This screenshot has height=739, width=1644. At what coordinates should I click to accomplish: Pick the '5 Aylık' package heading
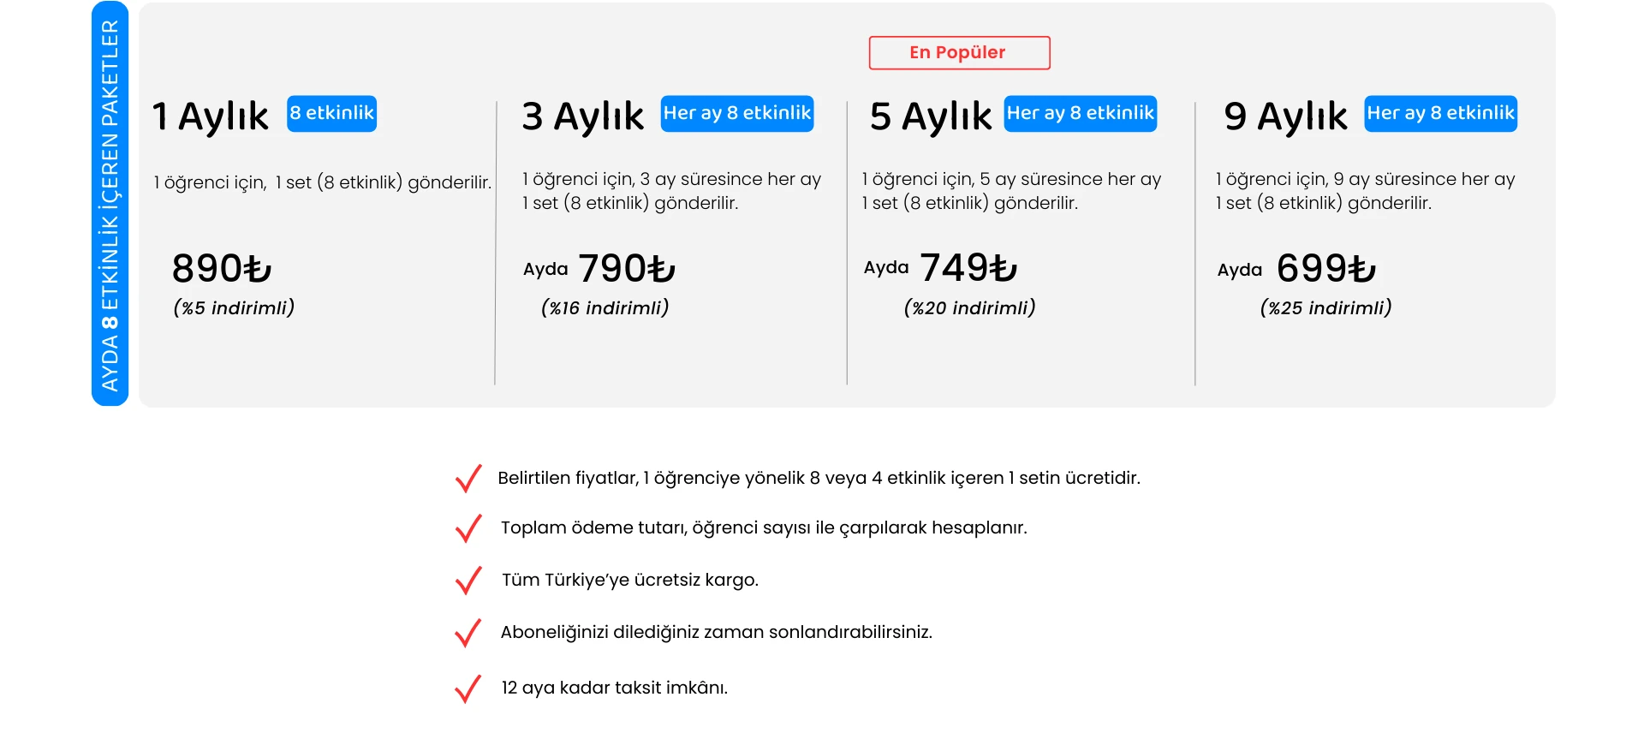pos(931,116)
